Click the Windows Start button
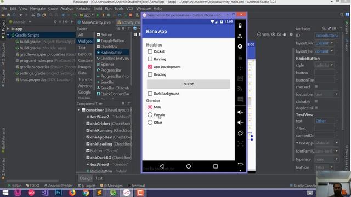 click(x=5, y=193)
